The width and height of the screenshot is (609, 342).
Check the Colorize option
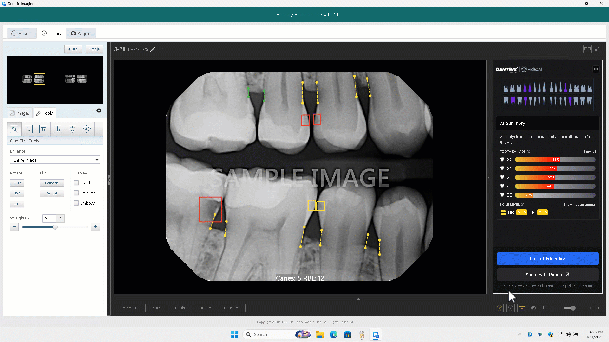(76, 193)
